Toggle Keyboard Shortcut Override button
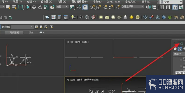185x93 pixels. pyautogui.click(x=85, y=7)
